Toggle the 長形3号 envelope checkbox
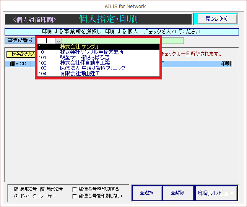Image resolution: width=247 pixels, height=207 pixels. pos(16,189)
